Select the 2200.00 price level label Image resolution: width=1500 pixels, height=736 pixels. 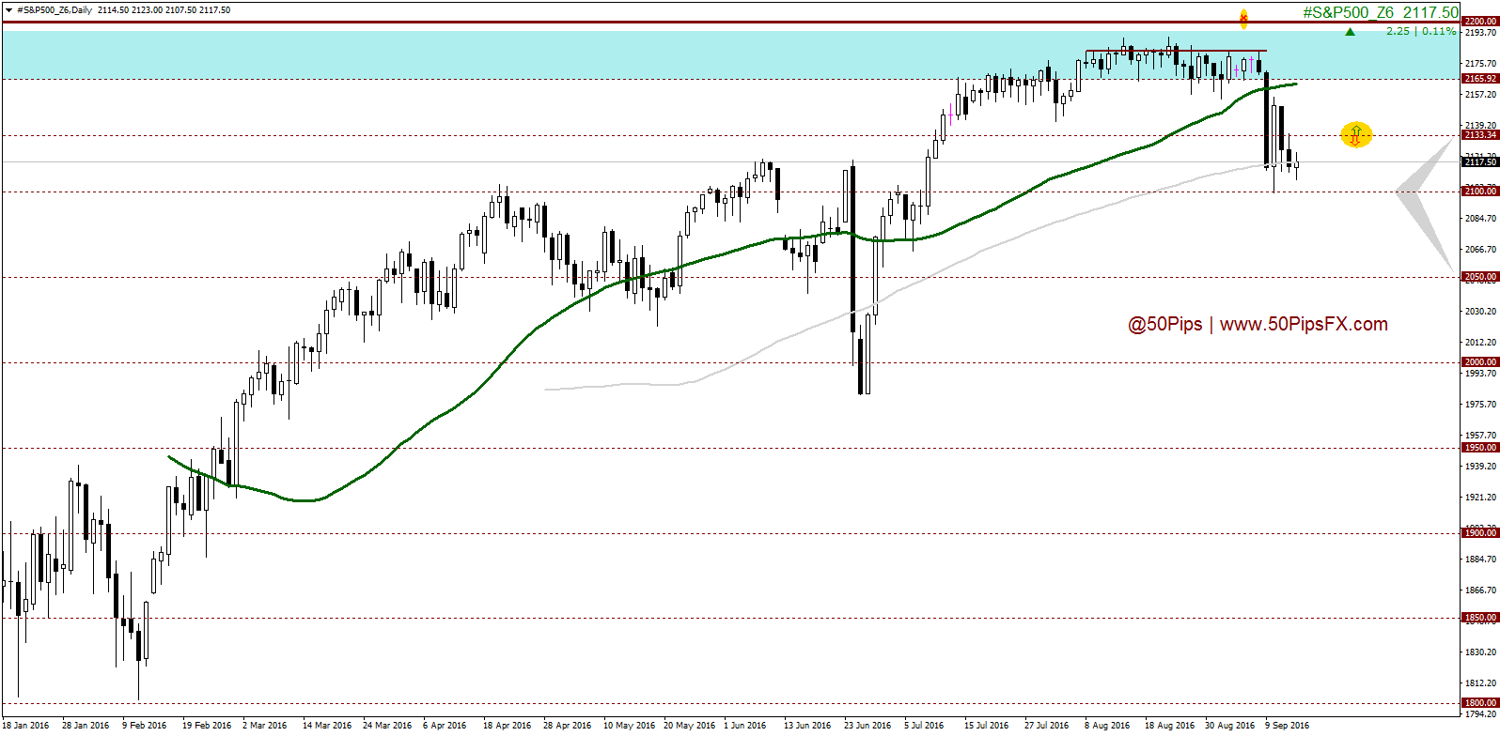[x=1479, y=21]
